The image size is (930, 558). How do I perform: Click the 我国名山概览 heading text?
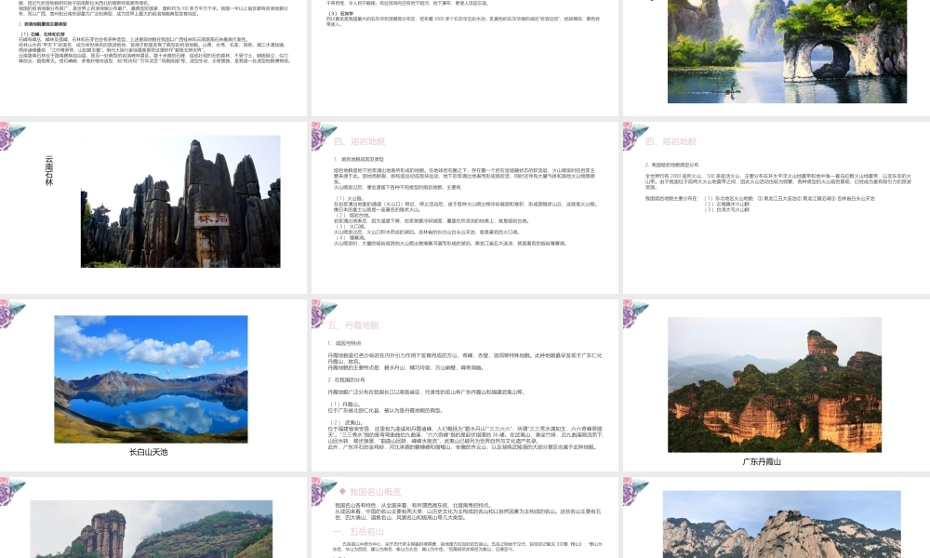[375, 491]
